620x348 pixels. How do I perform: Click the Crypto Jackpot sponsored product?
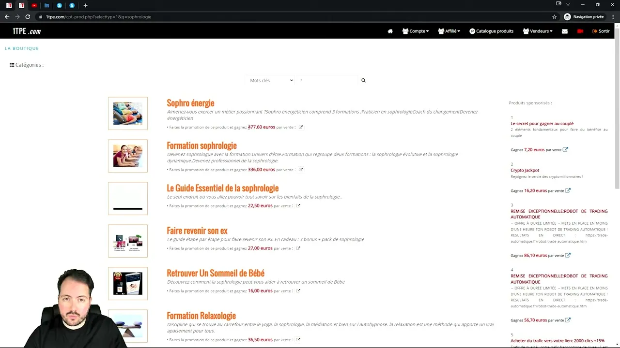[525, 170]
